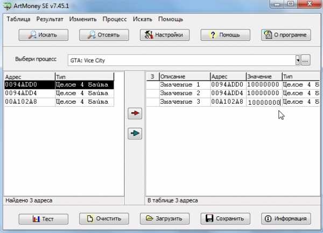Screen dimensions: 323x233
Task: Minimize the ArtMoney window
Action: (277, 4)
